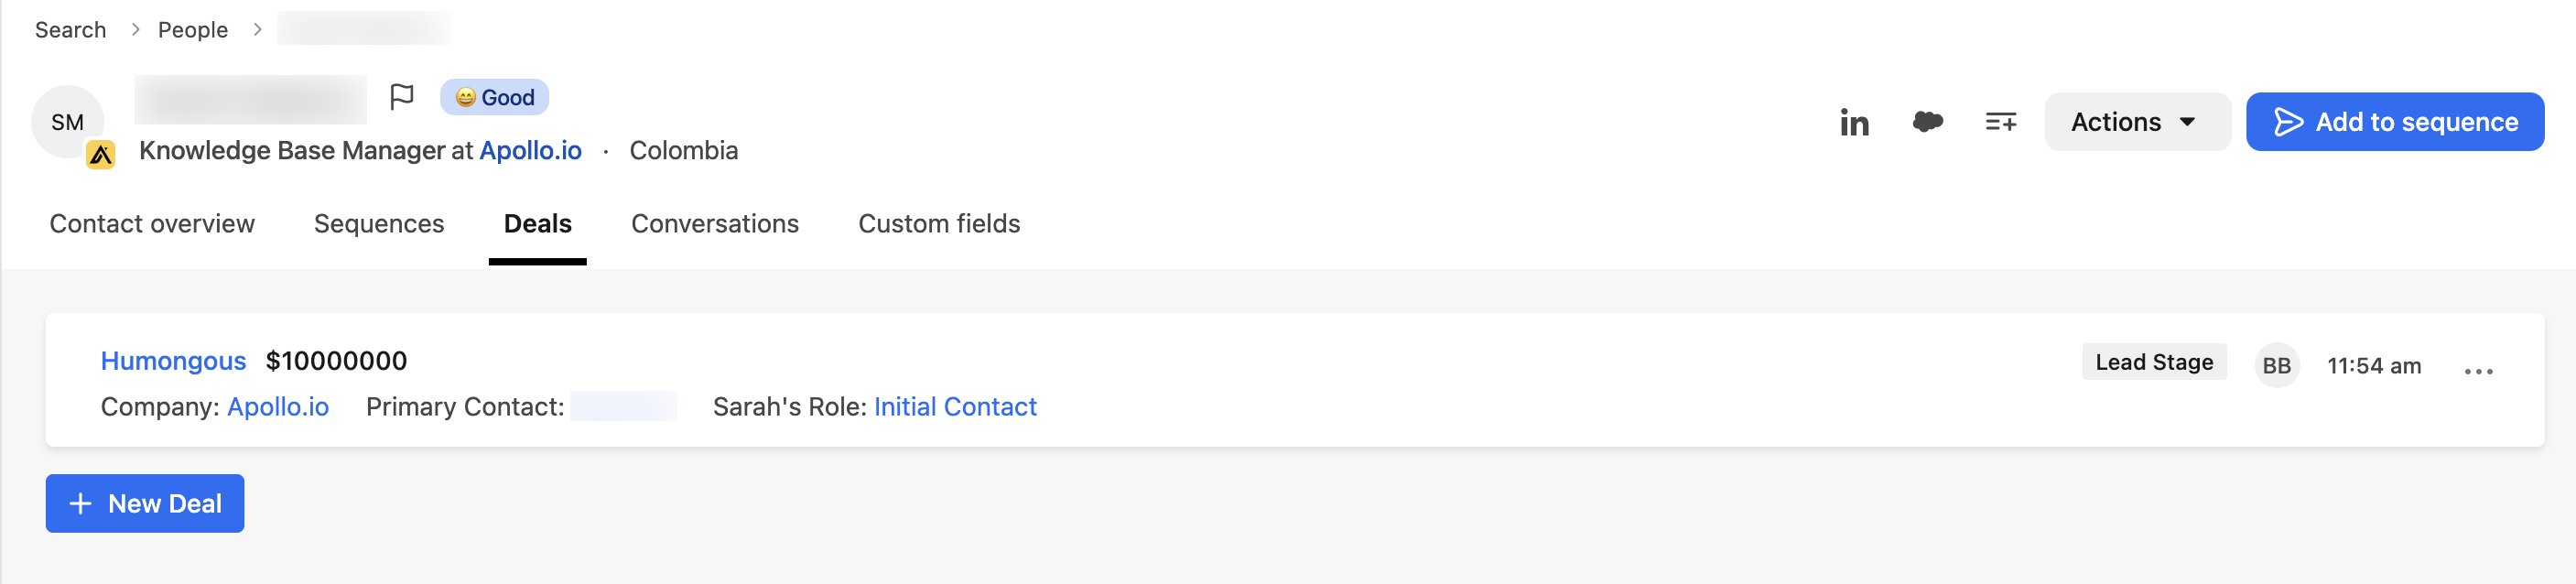Expand the Humongous deal details
This screenshot has width=2576, height=584.
(x=173, y=361)
